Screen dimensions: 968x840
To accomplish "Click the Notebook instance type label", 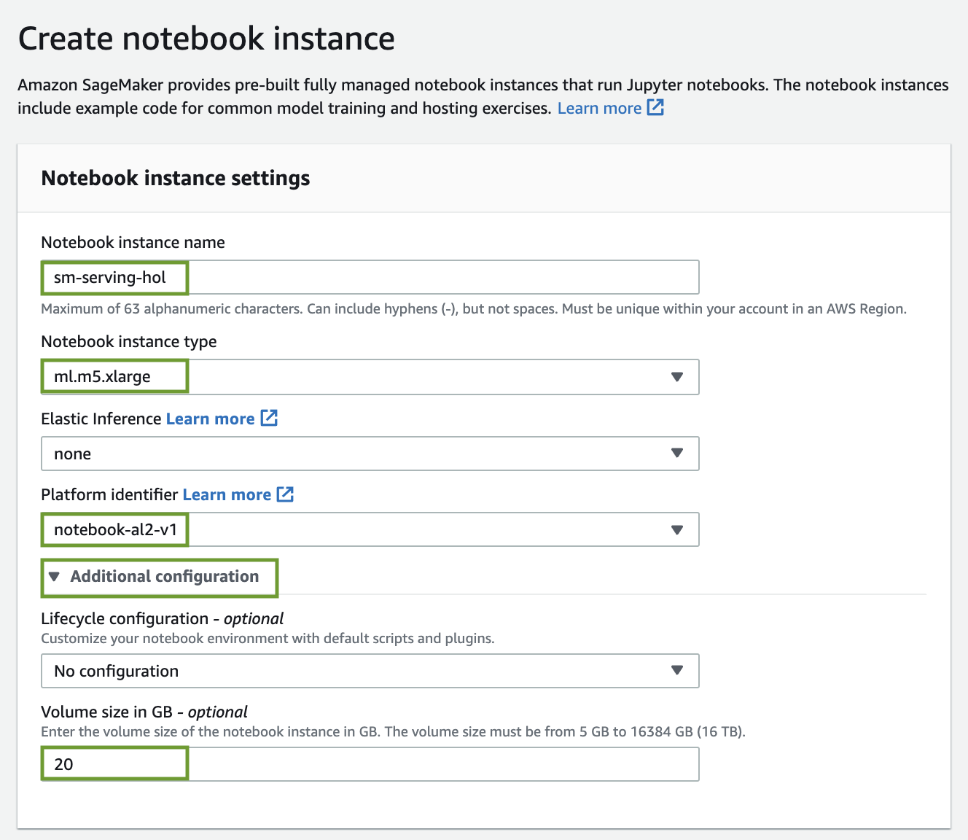I will click(x=129, y=341).
